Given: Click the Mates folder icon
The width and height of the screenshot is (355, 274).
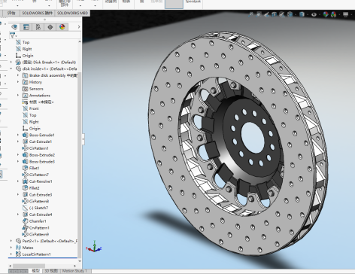Looking at the screenshot, I should 18,248.
